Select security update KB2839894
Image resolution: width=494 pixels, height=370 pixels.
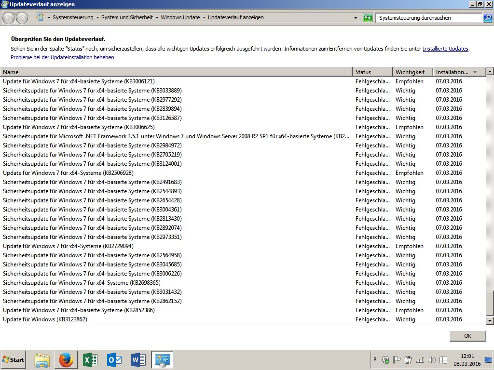tap(243, 108)
